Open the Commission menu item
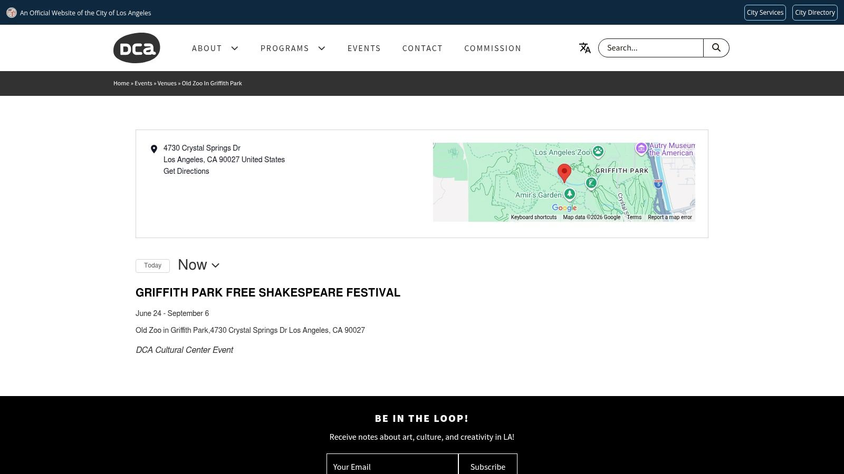 point(493,48)
